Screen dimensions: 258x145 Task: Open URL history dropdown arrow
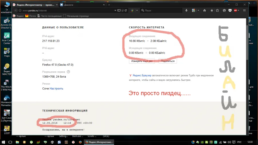(115, 10)
